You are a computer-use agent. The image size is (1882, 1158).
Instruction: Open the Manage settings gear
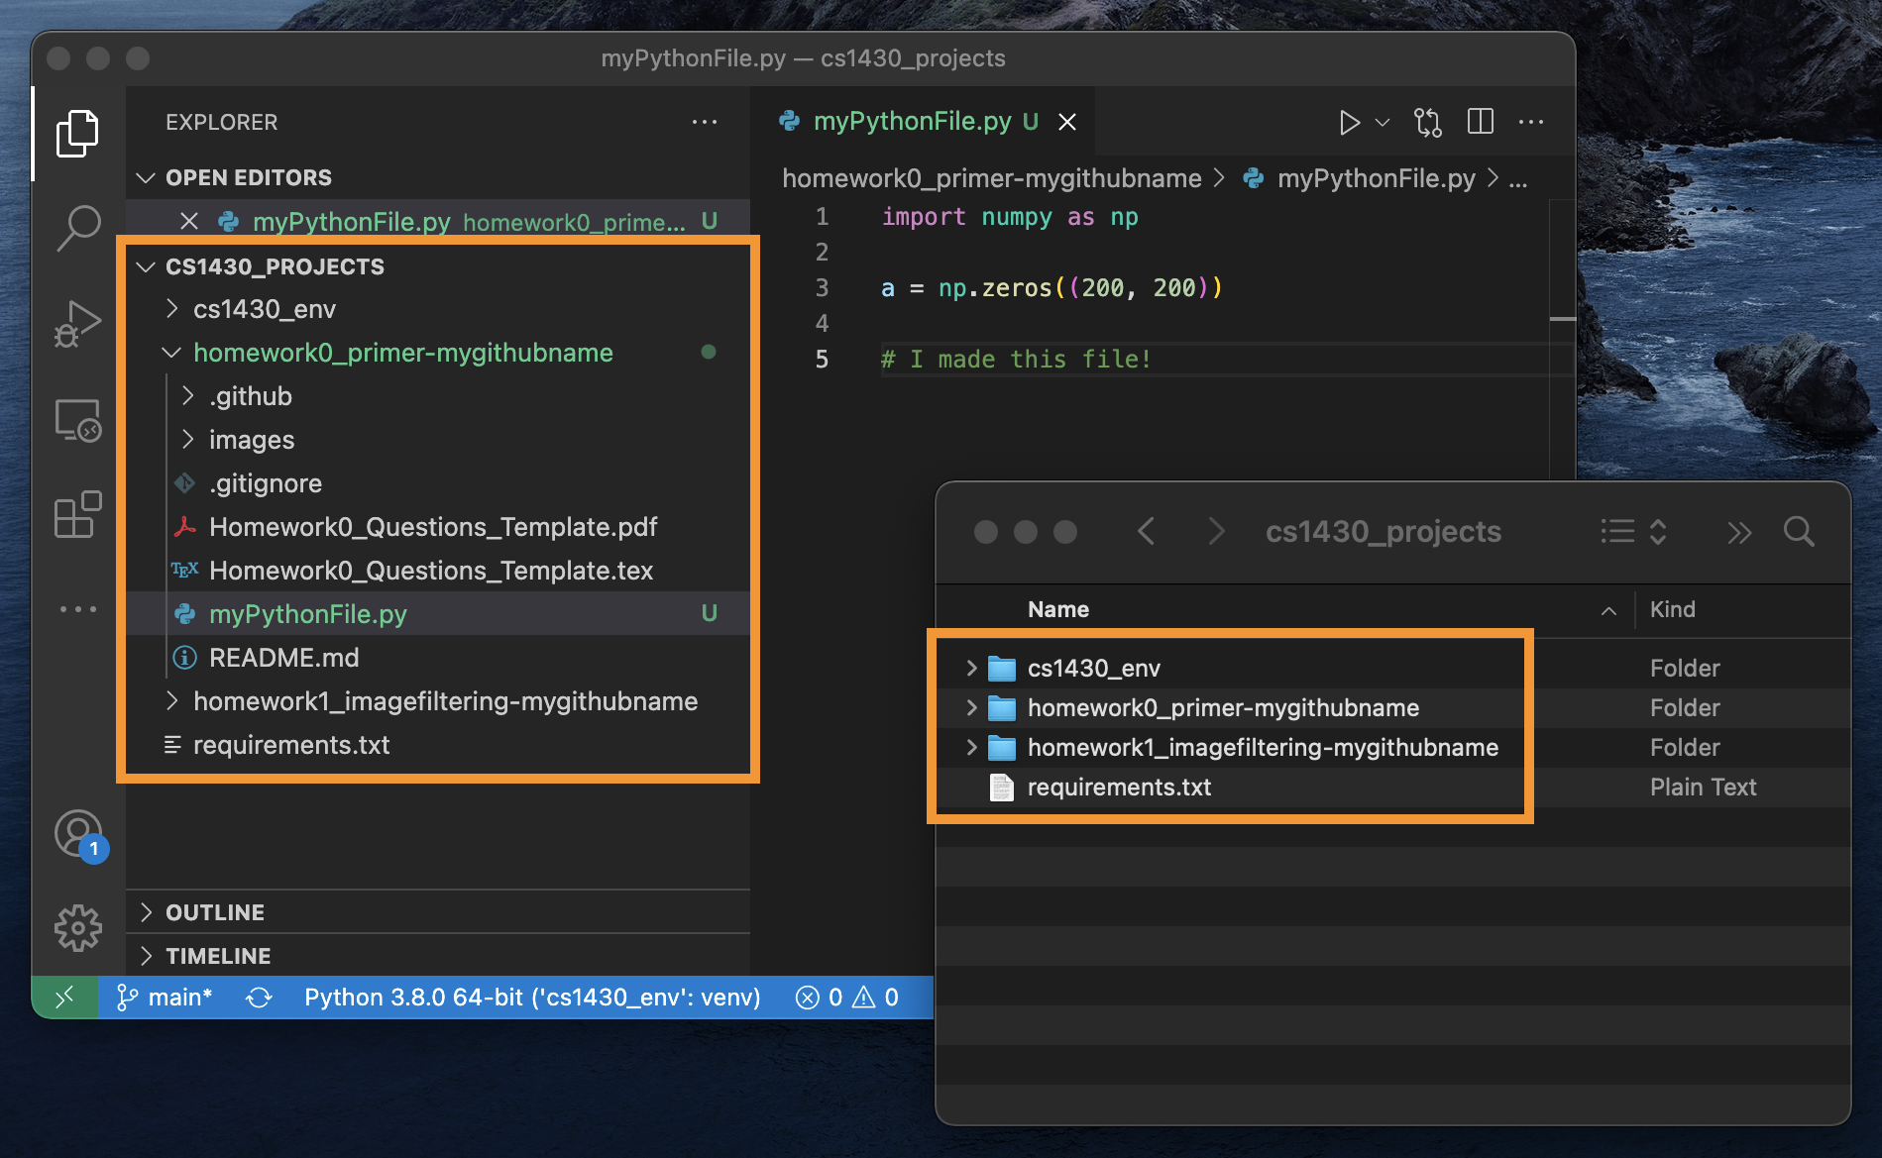coord(77,928)
